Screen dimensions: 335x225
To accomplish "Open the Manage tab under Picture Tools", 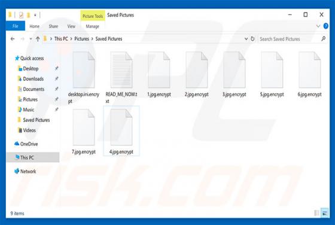I will coord(93,26).
